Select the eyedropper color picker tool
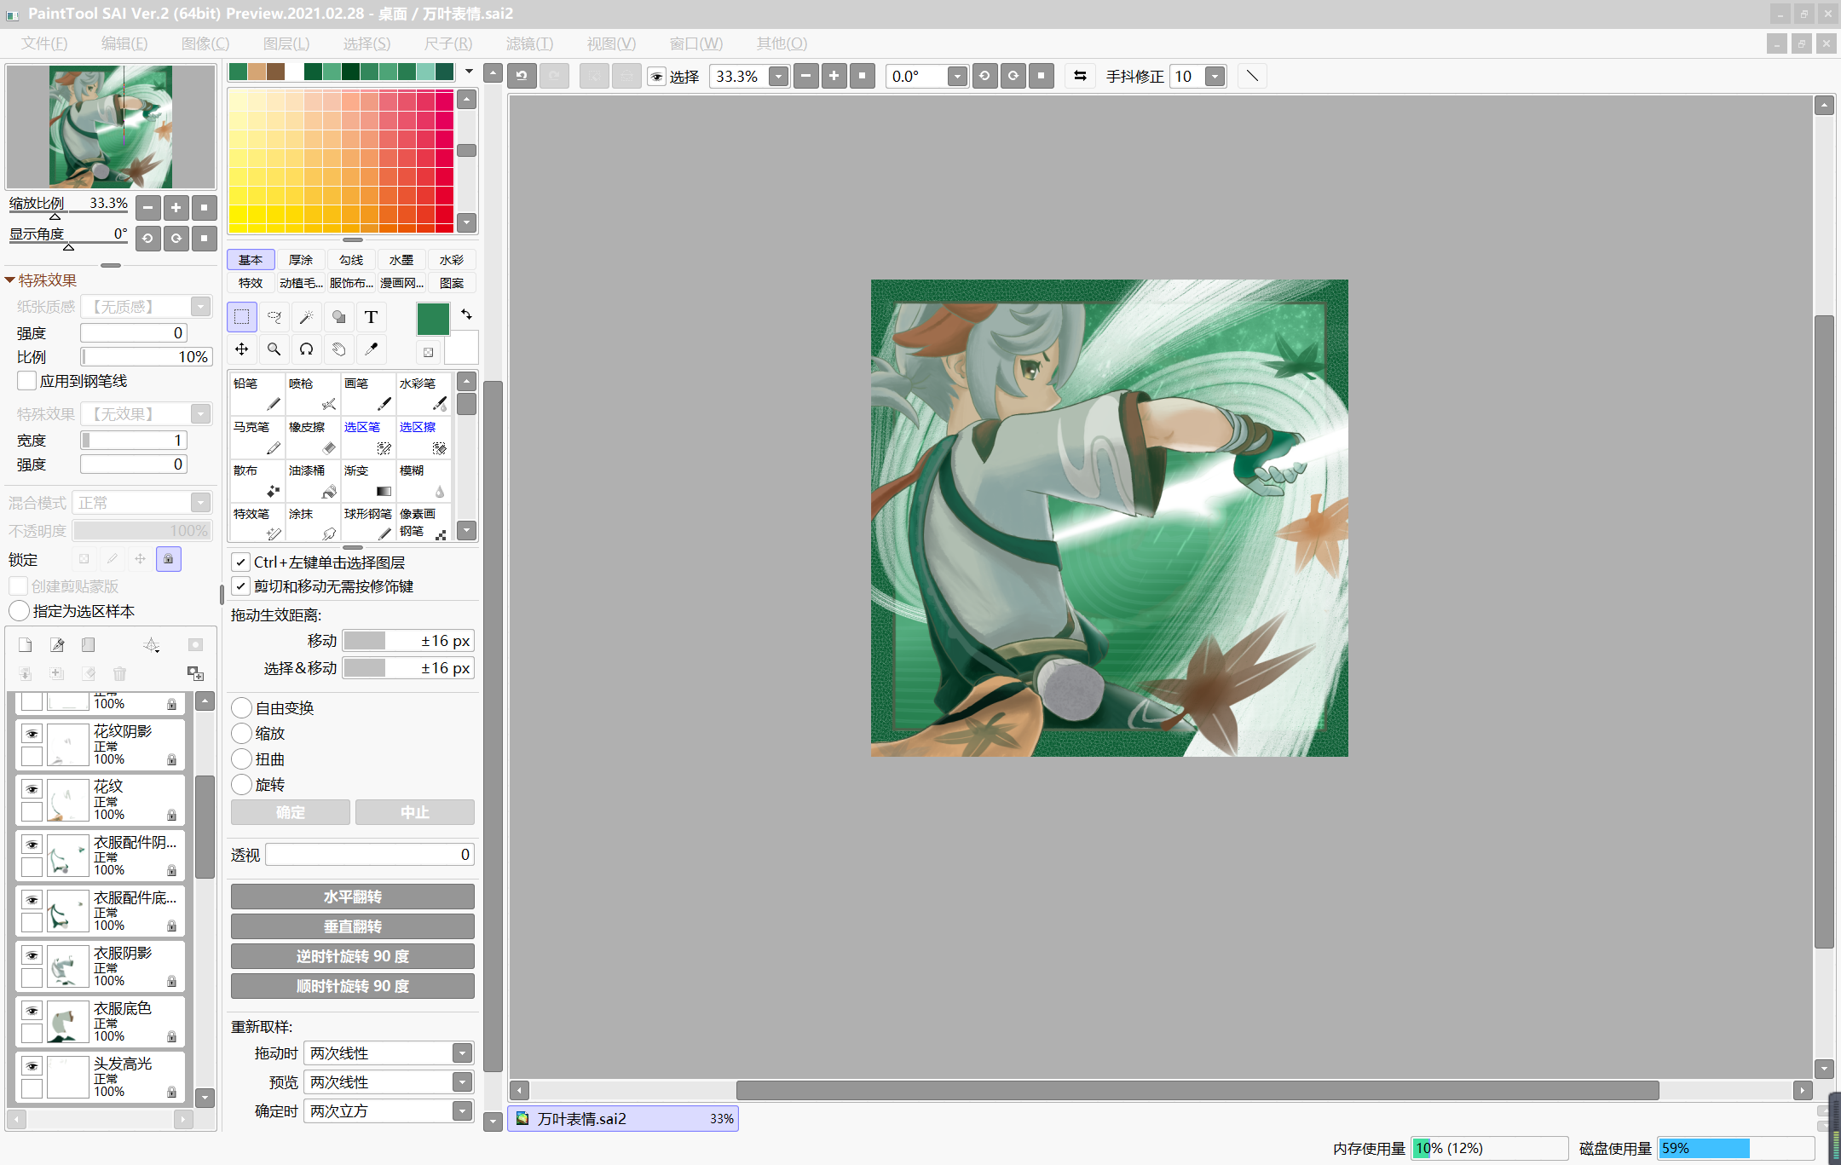Viewport: 1841px width, 1165px height. point(372,349)
